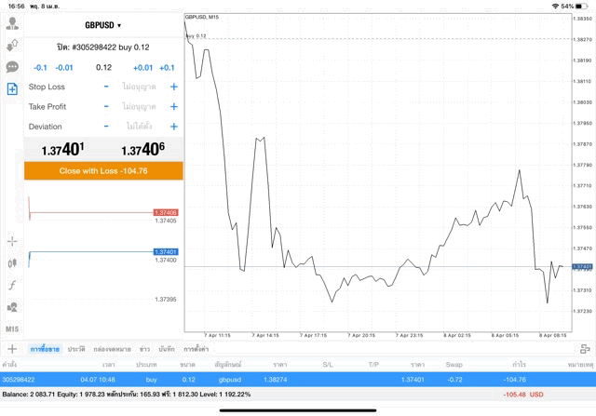
Task: Tap the bid price 1.37401
Action: pyautogui.click(x=62, y=149)
